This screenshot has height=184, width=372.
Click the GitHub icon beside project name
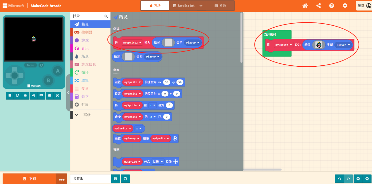(125, 179)
